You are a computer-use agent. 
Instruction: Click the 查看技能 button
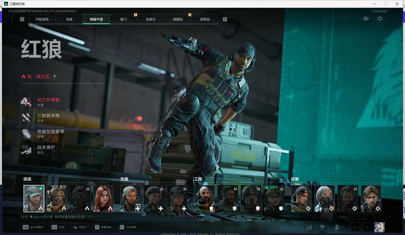coord(103,227)
